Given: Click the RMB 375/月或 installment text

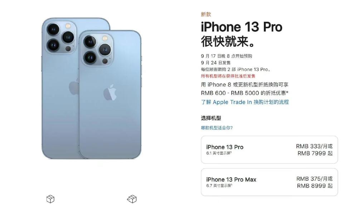Looking at the screenshot, I should tap(314, 179).
